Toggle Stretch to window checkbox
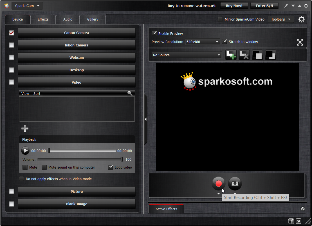 coord(225,42)
